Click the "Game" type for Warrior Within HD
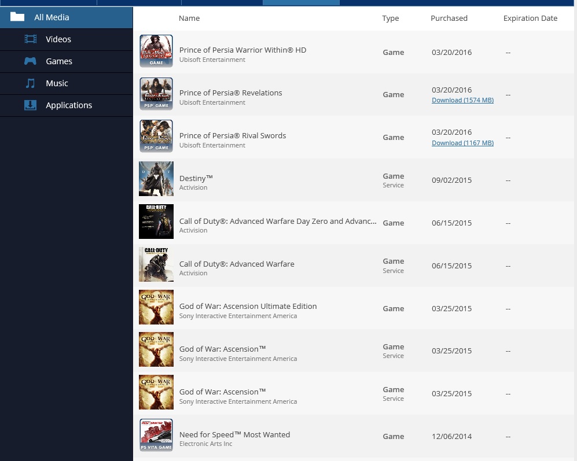Screen dimensions: 577x461 point(394,52)
